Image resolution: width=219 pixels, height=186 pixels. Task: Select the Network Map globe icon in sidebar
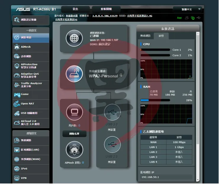coord(17,37)
